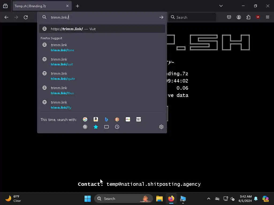Select the trimm.link/thus suggestion
This screenshot has height=205, width=274.
point(102,90)
